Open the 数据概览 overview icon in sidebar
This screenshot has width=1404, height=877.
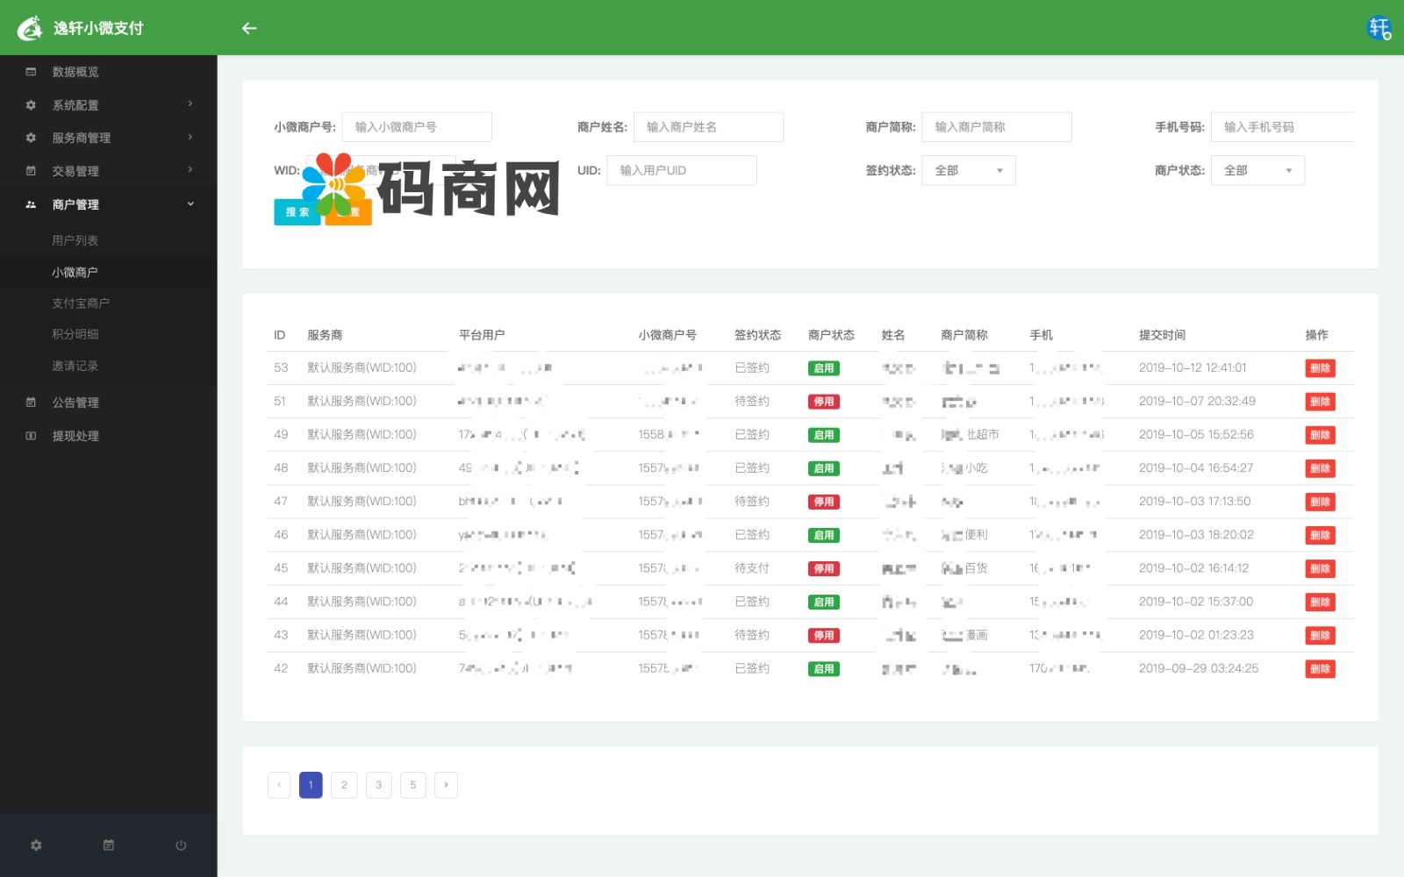[32, 71]
